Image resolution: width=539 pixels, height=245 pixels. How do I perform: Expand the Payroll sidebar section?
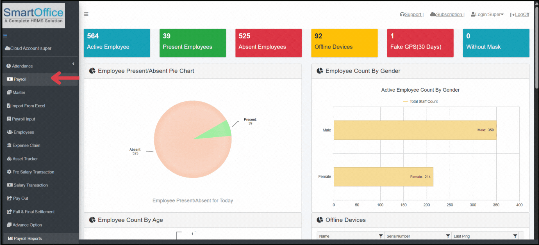pyautogui.click(x=20, y=79)
